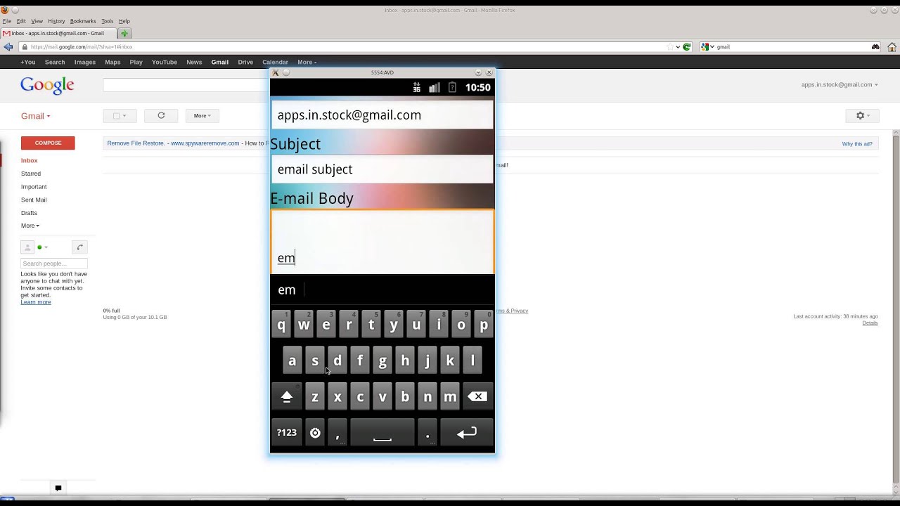The width and height of the screenshot is (900, 506).
Task: Open the account menu for apps.in.stock@gmail.com
Action: pyautogui.click(x=840, y=84)
